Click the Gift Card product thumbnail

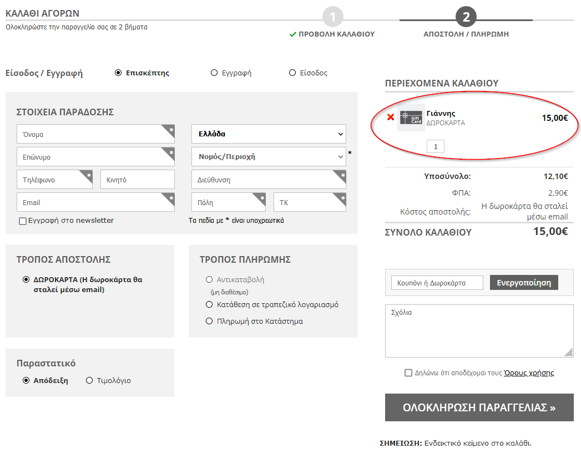pos(411,118)
